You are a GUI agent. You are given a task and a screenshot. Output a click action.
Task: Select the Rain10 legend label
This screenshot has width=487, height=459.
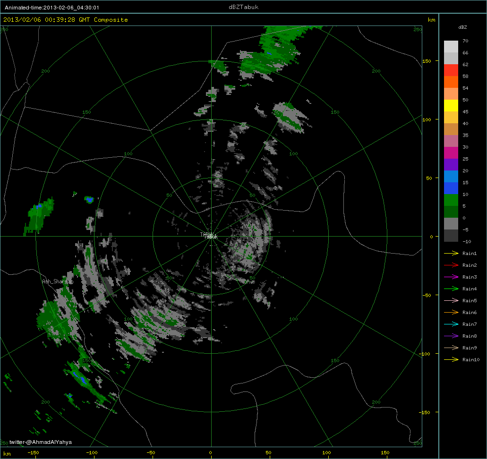471,360
